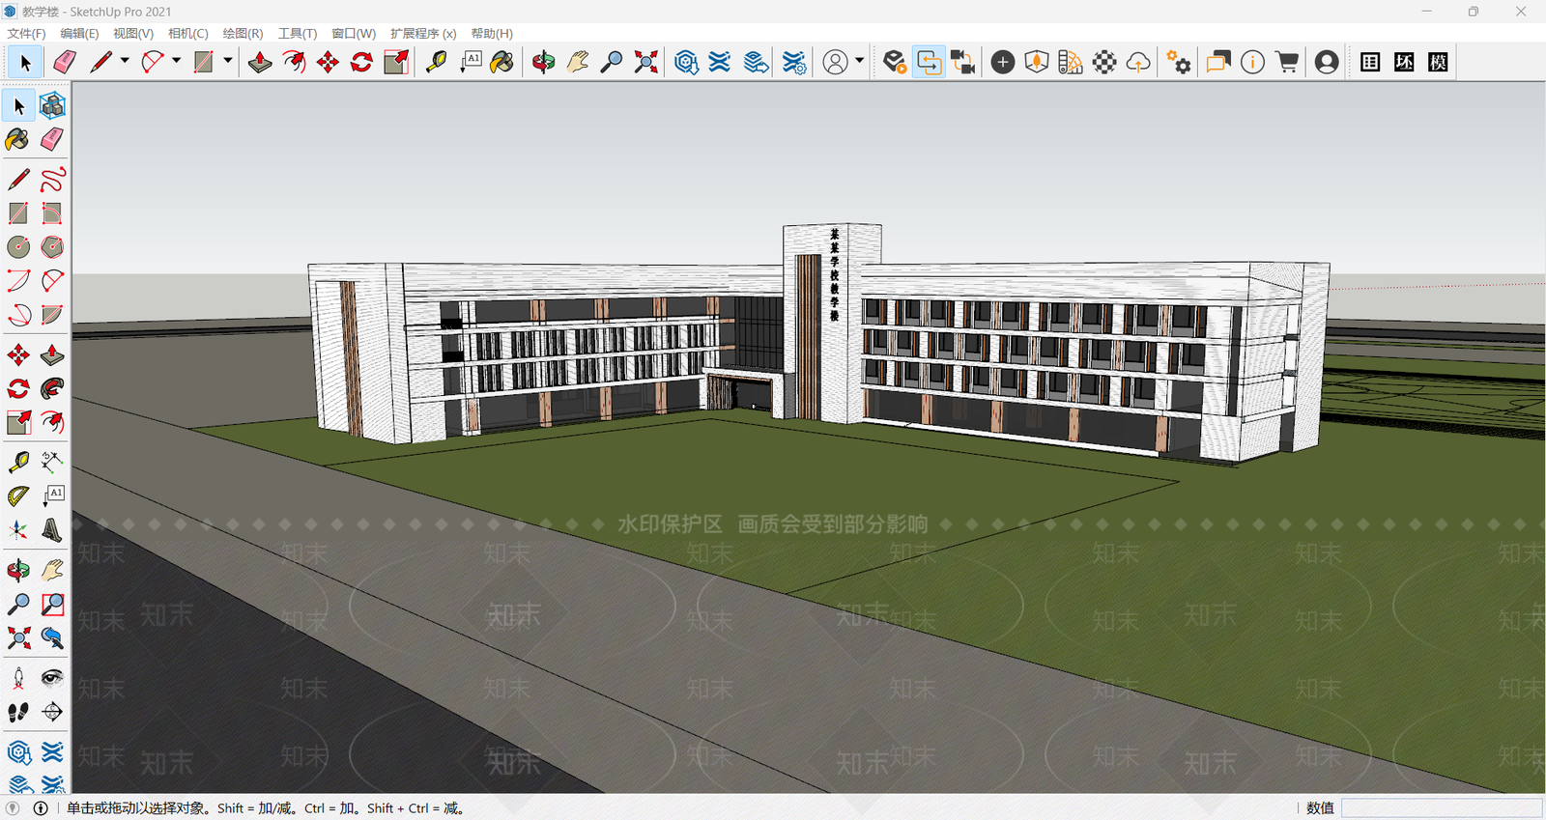The image size is (1546, 820).
Task: Click the orange info circle icon
Action: click(1252, 62)
